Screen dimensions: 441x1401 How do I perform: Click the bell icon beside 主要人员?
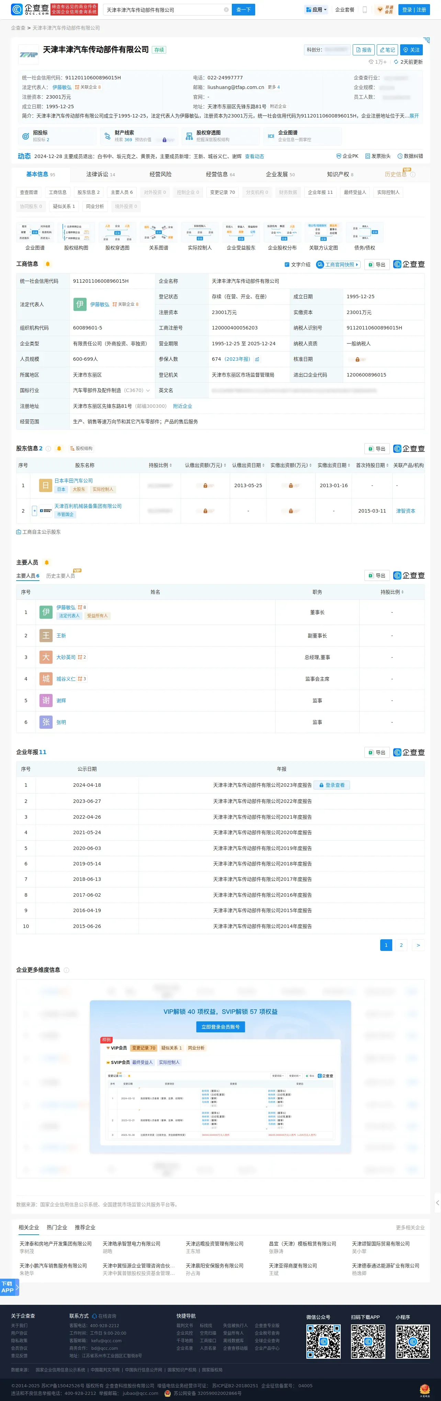click(47, 562)
